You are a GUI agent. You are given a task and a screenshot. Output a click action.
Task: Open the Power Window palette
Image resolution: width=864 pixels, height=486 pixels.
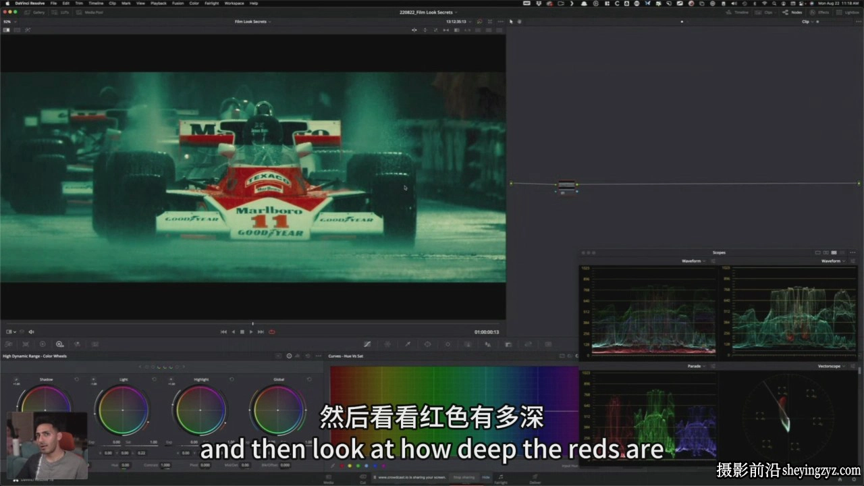tap(427, 344)
